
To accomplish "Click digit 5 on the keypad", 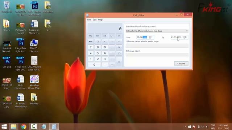I will pos(98,53).
